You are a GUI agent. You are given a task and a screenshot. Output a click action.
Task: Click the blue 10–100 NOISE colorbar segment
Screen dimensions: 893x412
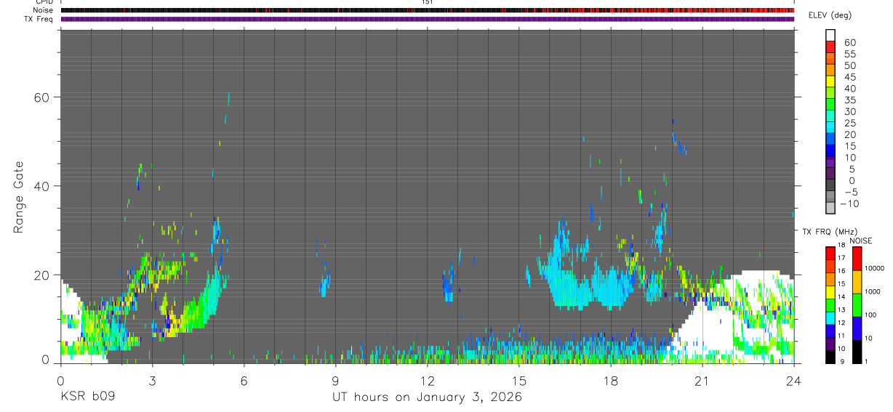pos(856,328)
